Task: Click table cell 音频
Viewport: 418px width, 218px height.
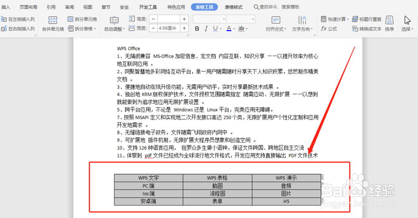Action: (x=286, y=186)
